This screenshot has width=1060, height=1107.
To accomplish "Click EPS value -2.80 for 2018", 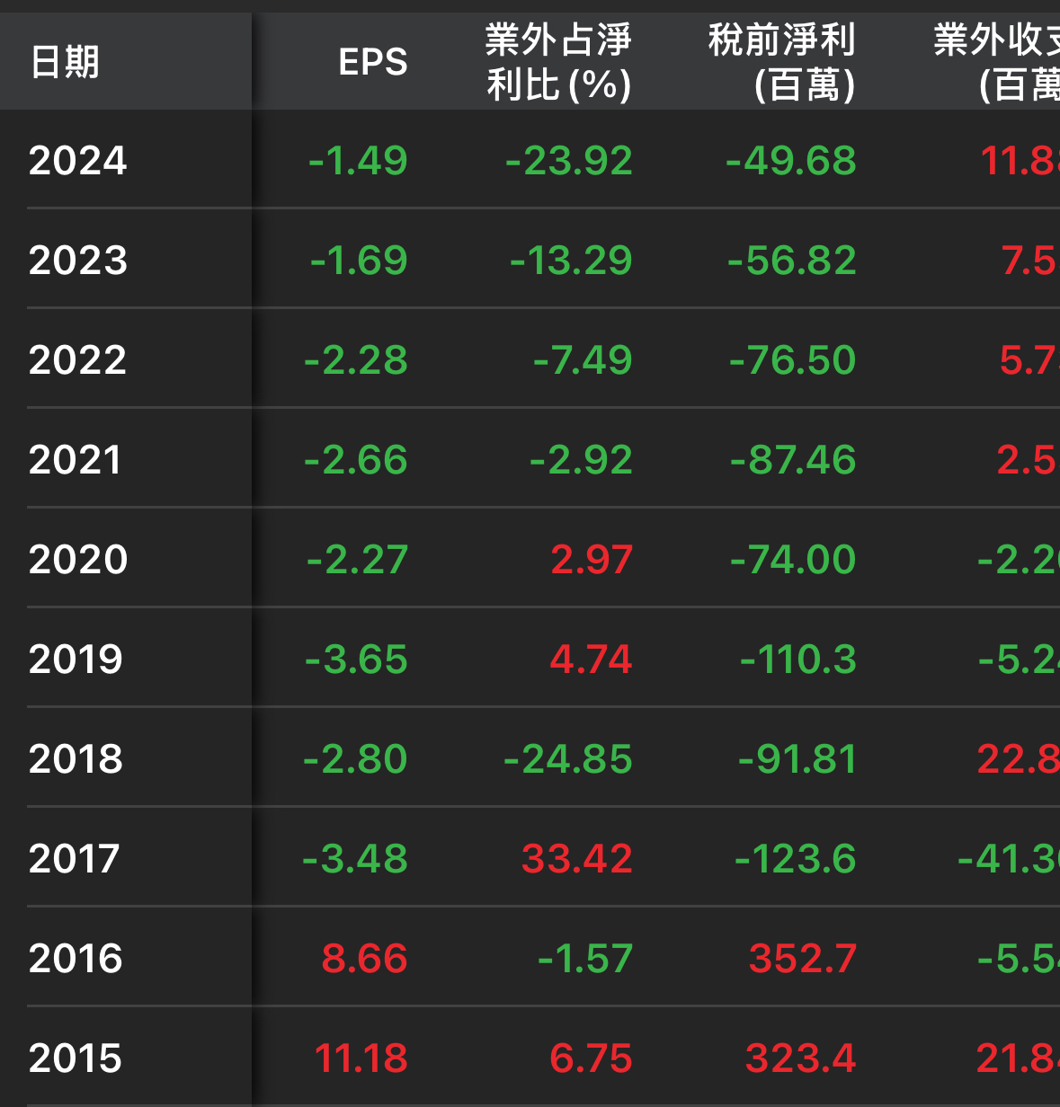I will coord(355,759).
